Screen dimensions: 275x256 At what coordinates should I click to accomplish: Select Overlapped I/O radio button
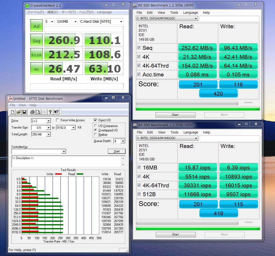pos(96,130)
